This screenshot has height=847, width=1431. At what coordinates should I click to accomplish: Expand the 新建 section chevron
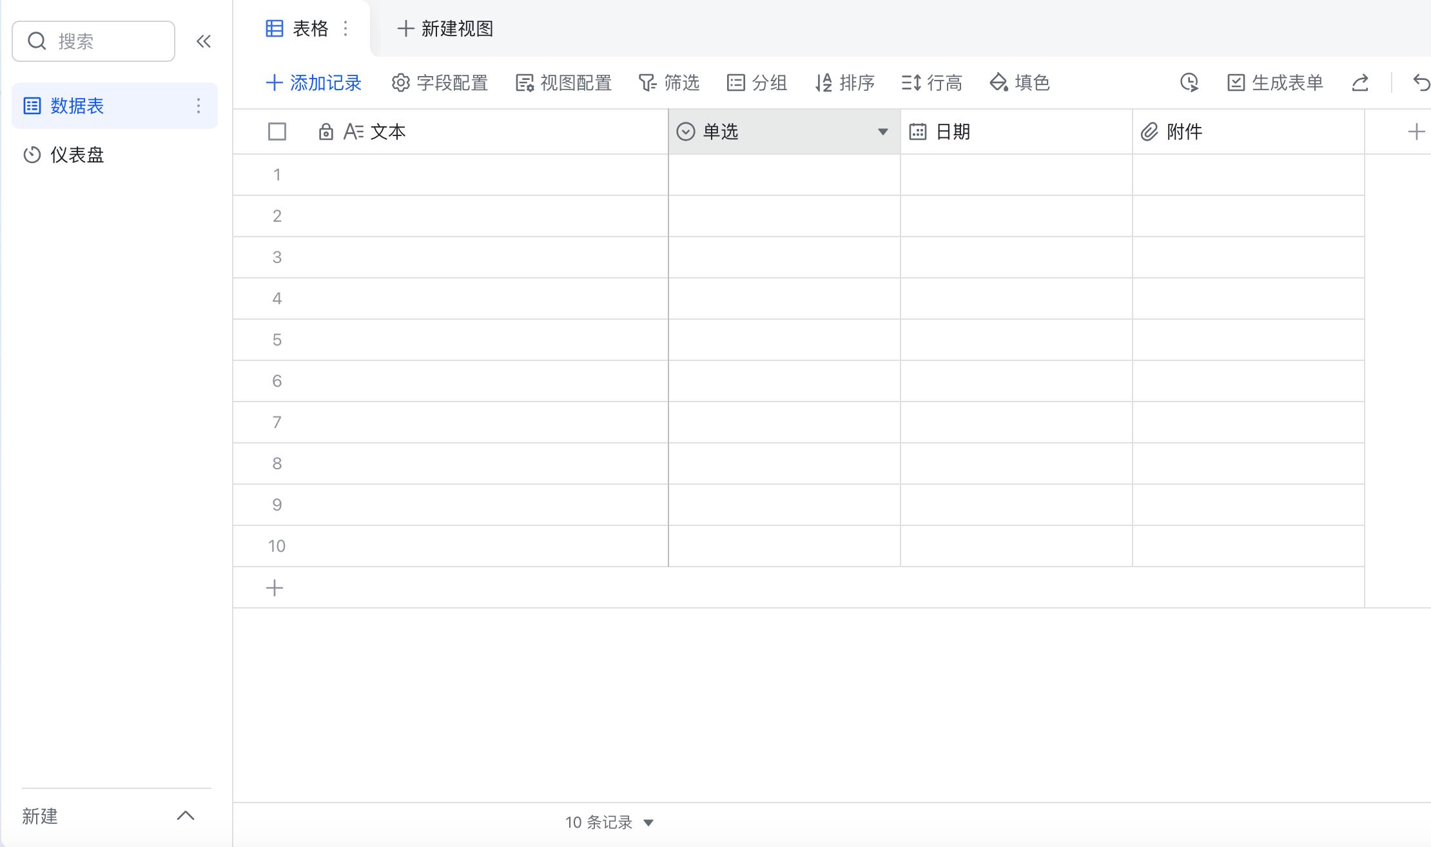coord(186,816)
